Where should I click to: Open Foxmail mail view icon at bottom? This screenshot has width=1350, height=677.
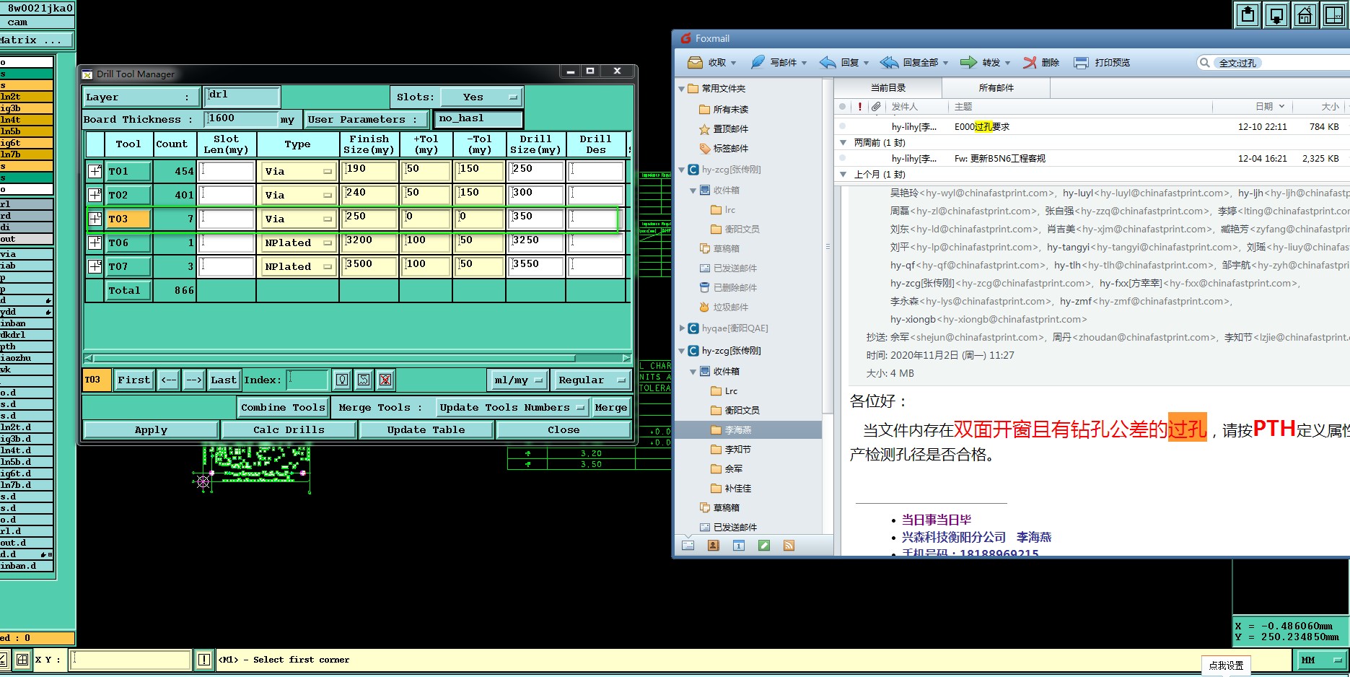point(688,546)
